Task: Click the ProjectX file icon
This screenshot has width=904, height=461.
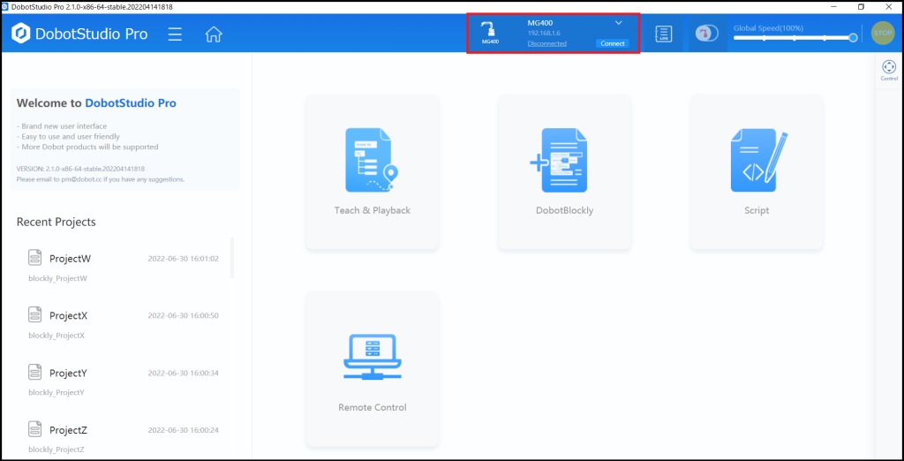Action: (35, 314)
